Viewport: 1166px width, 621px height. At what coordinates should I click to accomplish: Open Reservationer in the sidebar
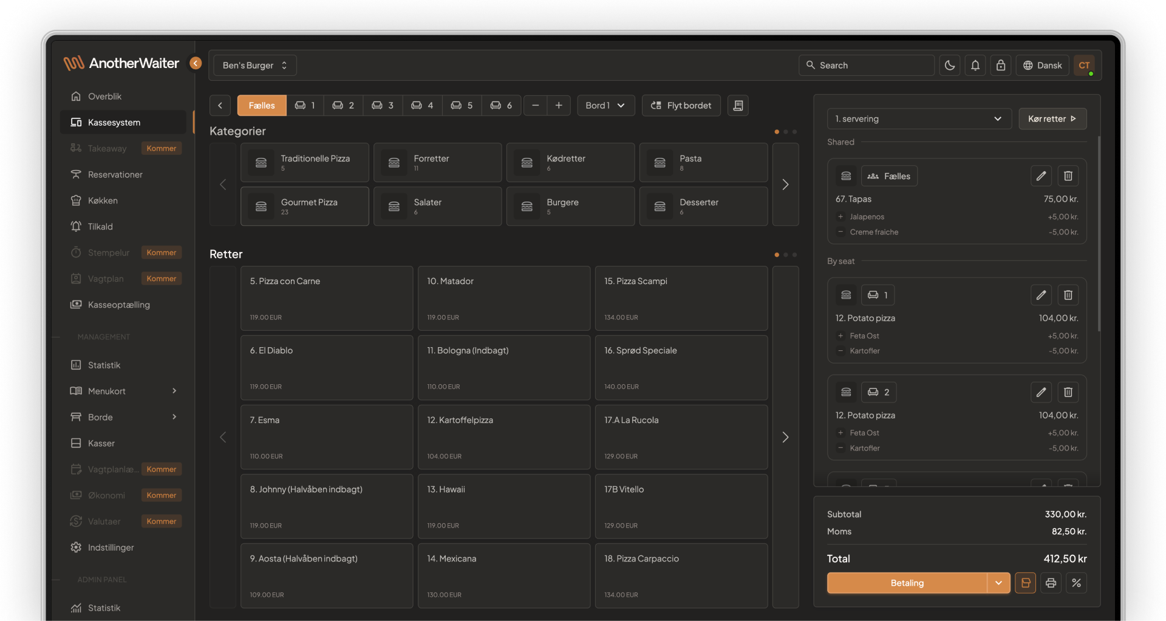[x=123, y=175]
